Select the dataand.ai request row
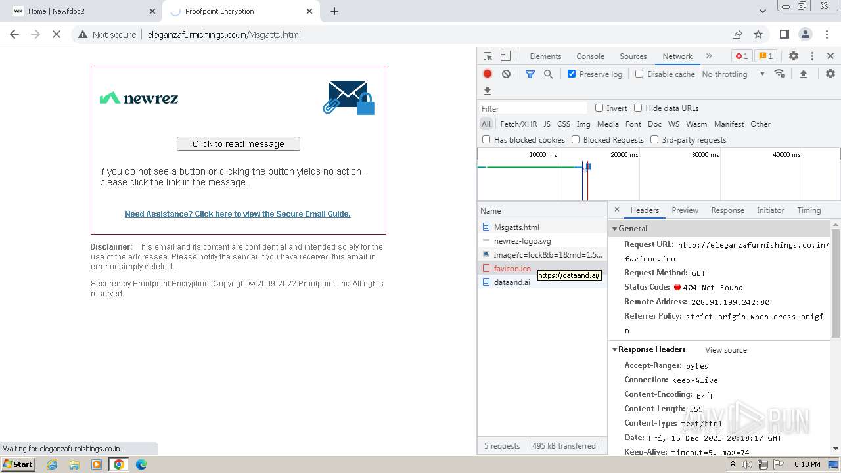The height and width of the screenshot is (473, 841). point(543,282)
